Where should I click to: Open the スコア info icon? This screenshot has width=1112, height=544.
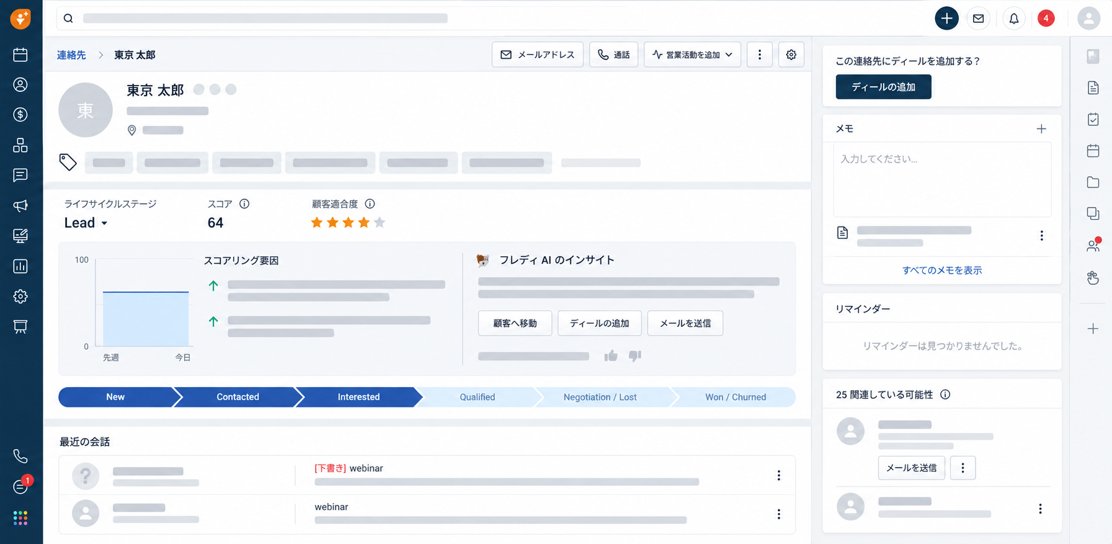(244, 204)
